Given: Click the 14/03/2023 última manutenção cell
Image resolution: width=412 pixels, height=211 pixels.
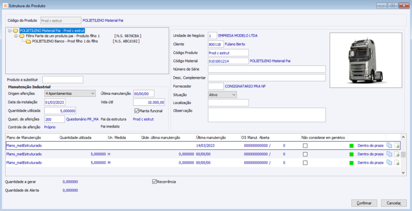Looking at the screenshot, I should tap(205, 146).
